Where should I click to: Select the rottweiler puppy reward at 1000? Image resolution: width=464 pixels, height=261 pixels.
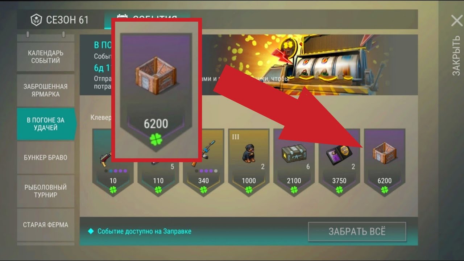click(x=249, y=162)
